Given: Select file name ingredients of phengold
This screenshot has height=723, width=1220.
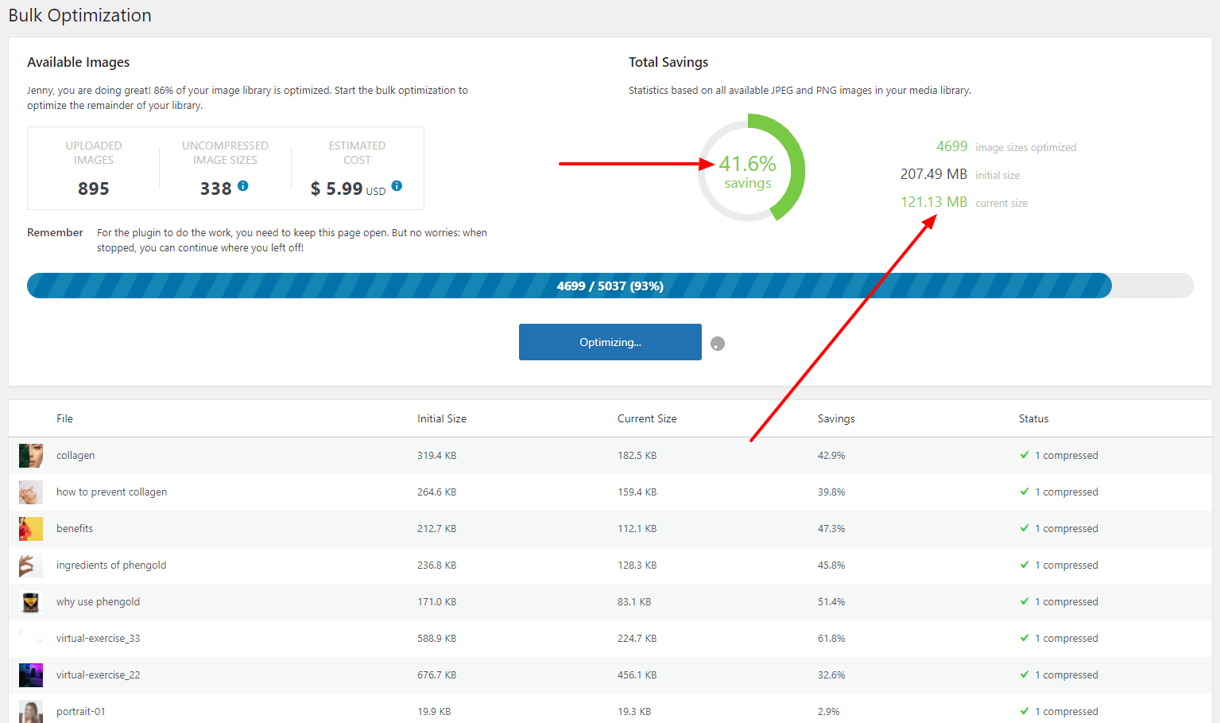Looking at the screenshot, I should [x=111, y=566].
